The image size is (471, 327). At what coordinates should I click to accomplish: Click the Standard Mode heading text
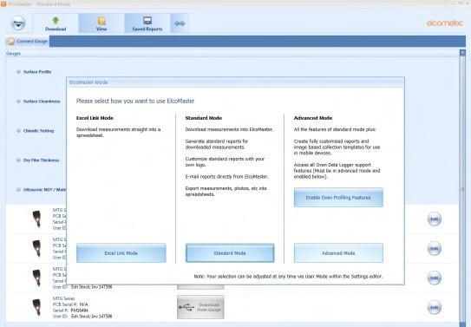(204, 118)
